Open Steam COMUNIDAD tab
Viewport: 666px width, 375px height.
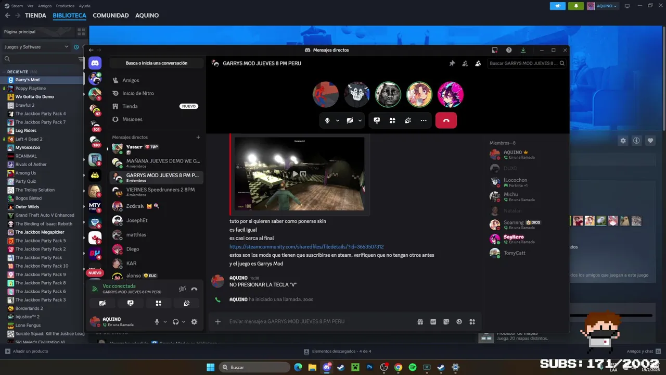(111, 16)
